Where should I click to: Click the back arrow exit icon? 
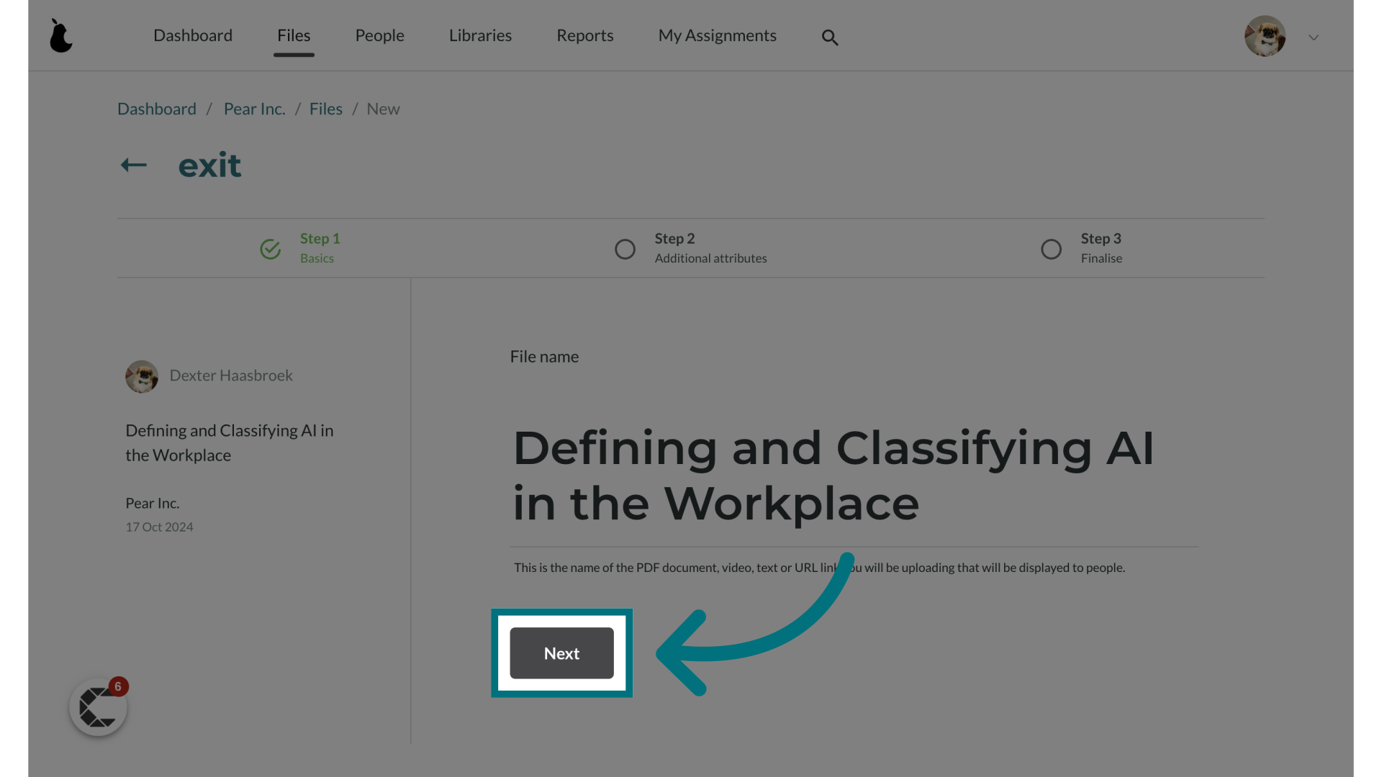[x=133, y=165]
